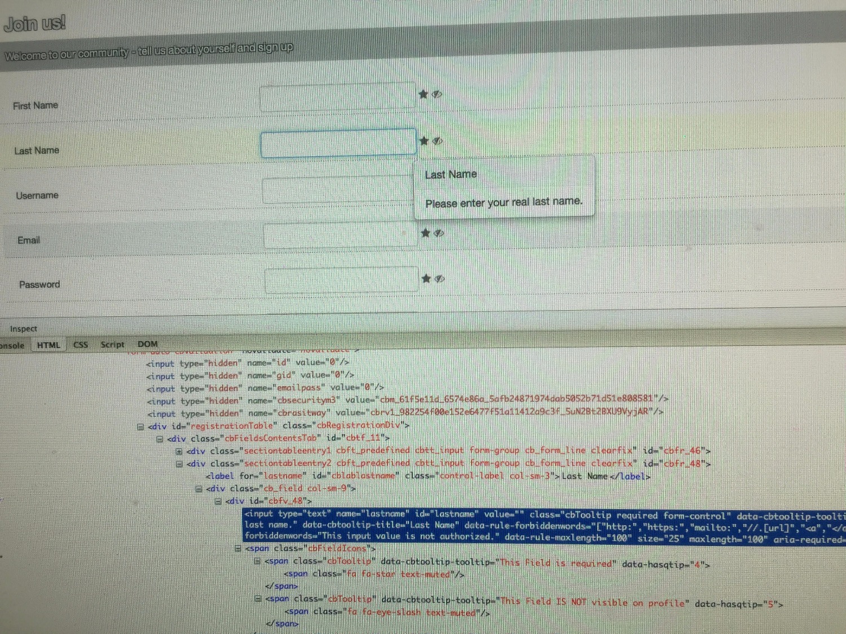Click the Last Name input field
The image size is (846, 634).
pyautogui.click(x=338, y=142)
